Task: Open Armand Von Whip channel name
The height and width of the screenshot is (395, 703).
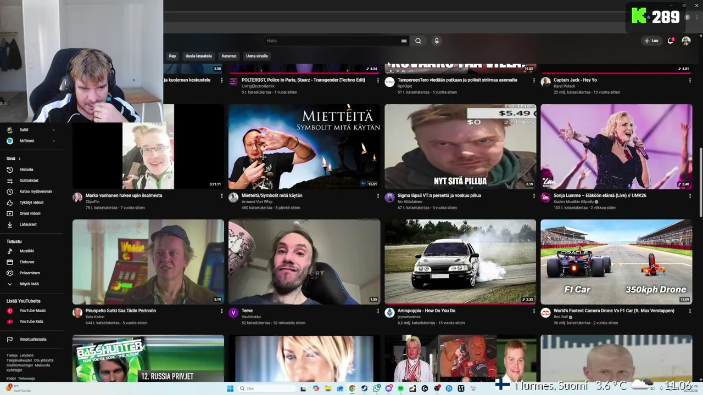Action: click(x=257, y=202)
